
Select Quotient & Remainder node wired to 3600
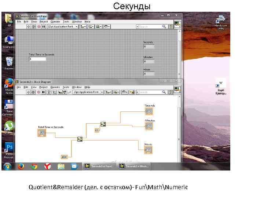point(80,139)
